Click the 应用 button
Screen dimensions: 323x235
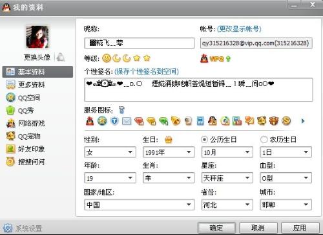coord(300,228)
